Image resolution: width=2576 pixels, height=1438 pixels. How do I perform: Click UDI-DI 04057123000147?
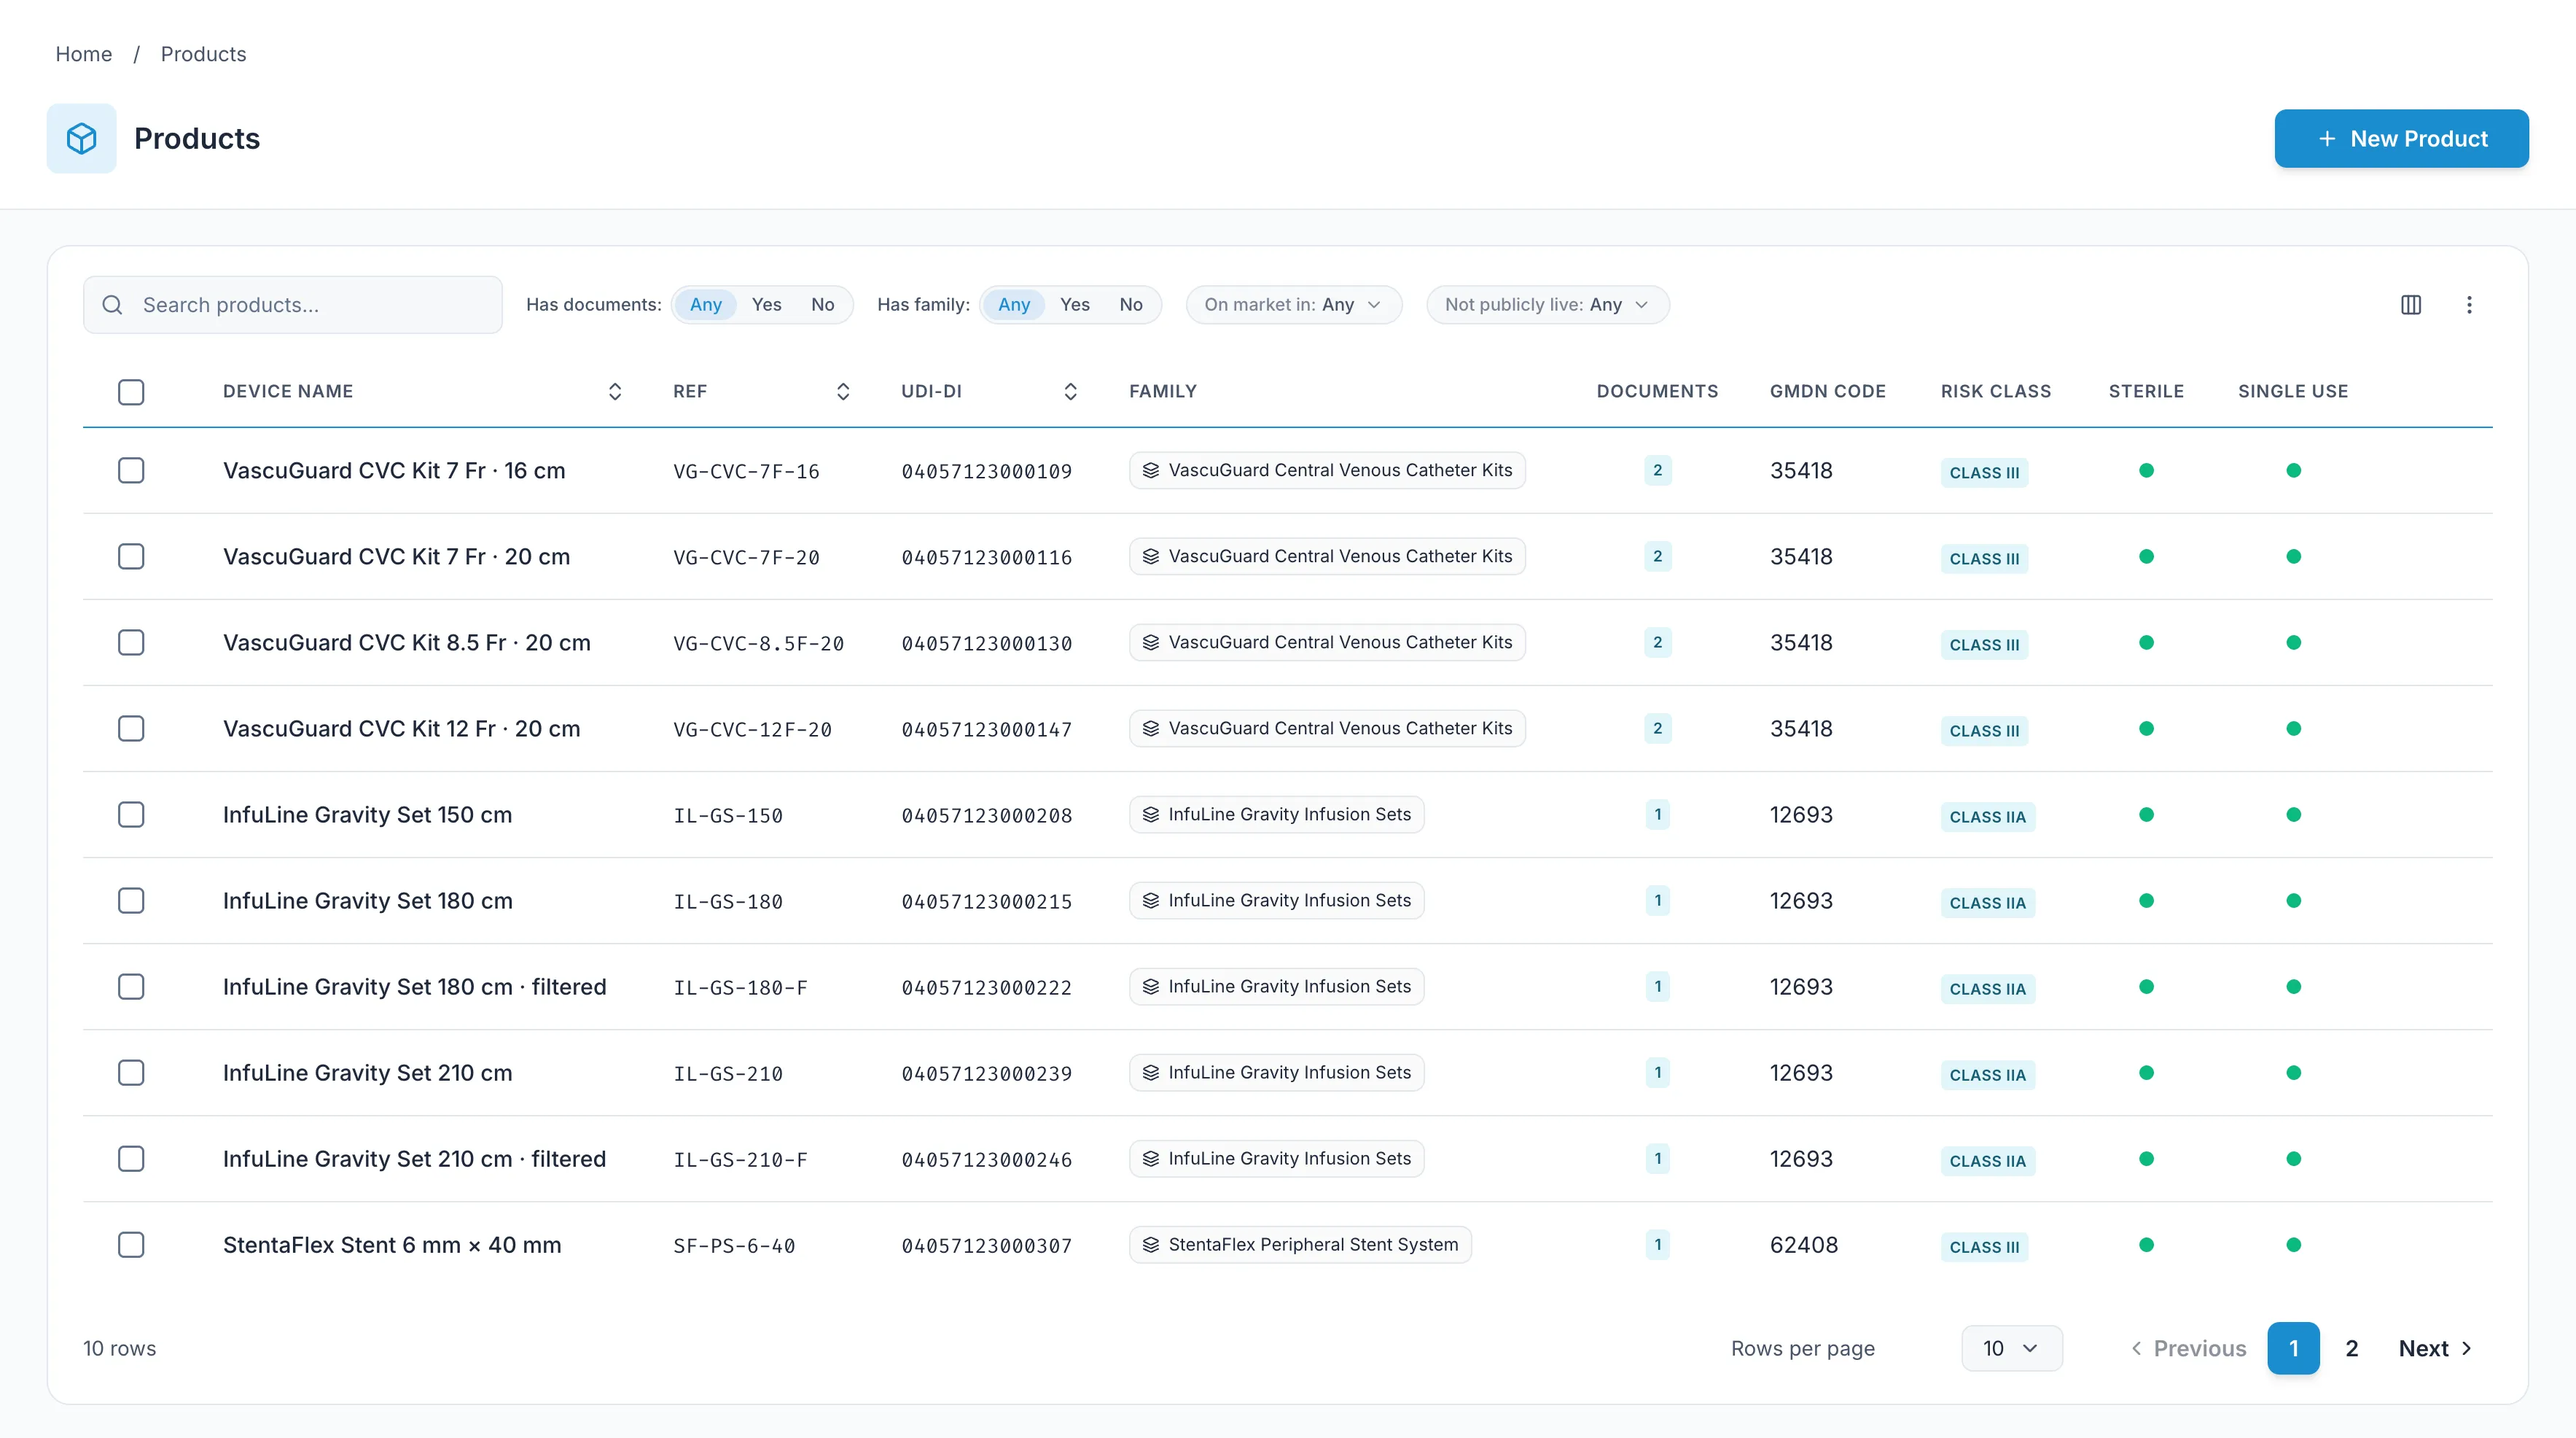986,729
